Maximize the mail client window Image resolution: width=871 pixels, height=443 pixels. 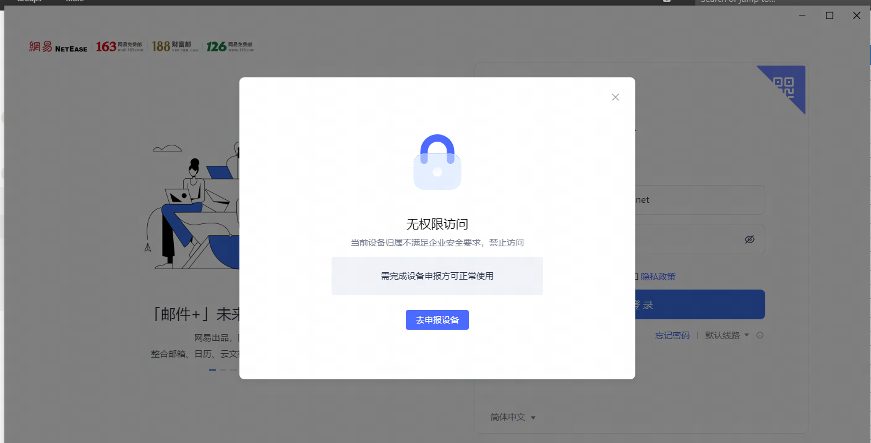click(x=830, y=15)
